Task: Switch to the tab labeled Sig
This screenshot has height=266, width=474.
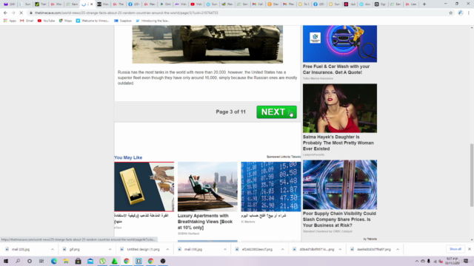Action: (x=381, y=4)
